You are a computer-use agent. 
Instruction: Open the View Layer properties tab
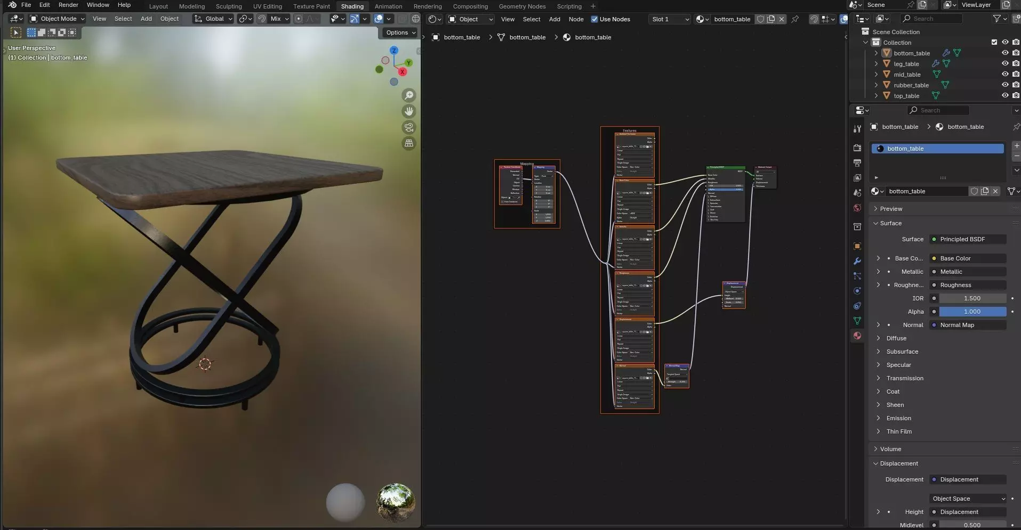(857, 177)
